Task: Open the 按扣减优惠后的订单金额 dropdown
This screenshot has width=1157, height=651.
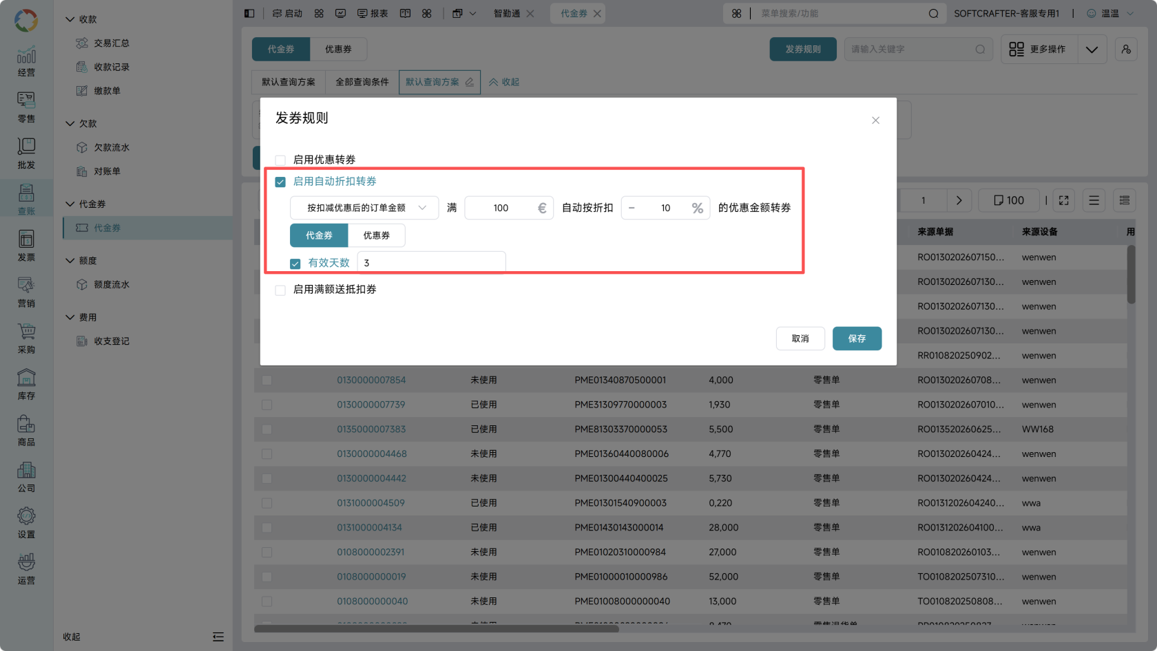Action: pos(364,208)
